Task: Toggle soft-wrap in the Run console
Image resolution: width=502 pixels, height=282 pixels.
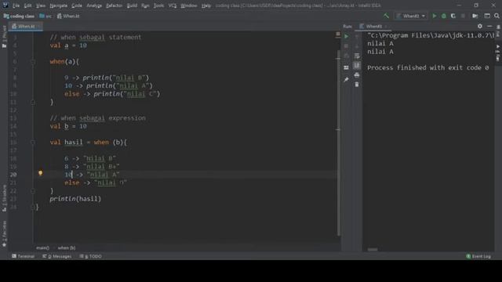Action: click(x=357, y=56)
